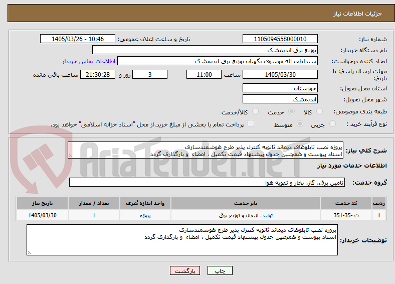Click the چاپ (print) button
Viewport: 395px width, 284px height.
(x=220, y=270)
